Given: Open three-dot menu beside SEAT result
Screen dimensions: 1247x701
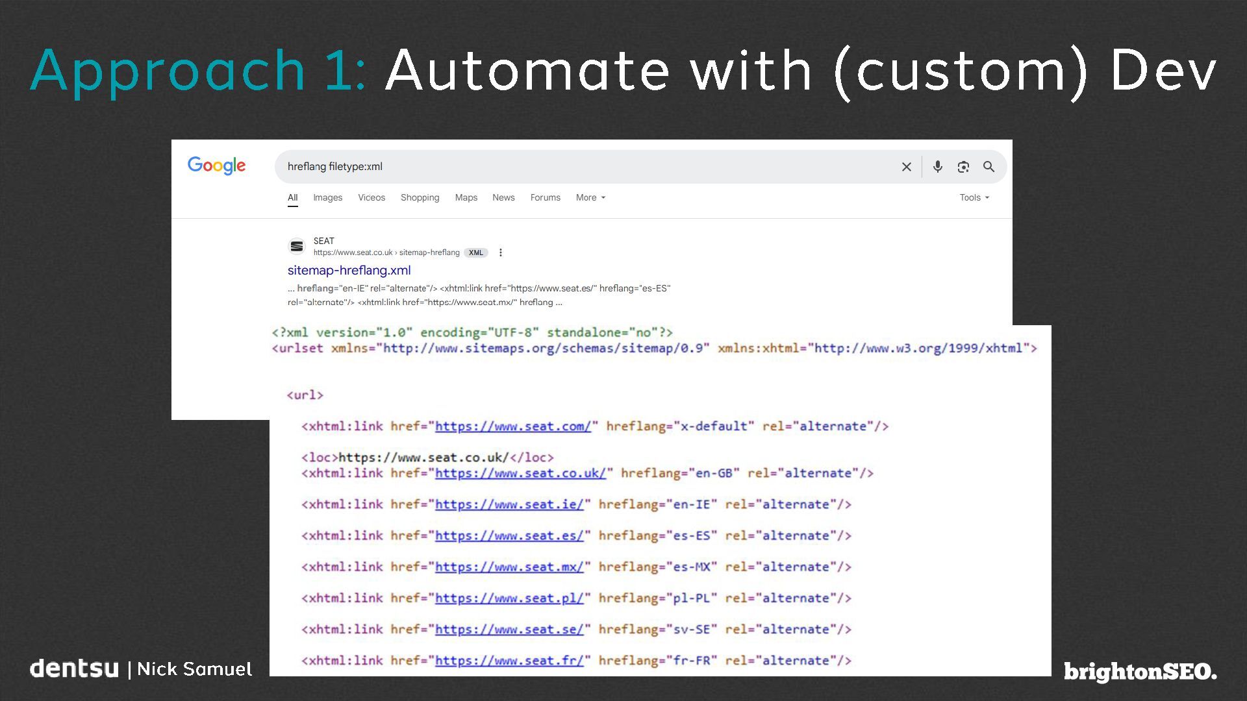Looking at the screenshot, I should 500,252.
